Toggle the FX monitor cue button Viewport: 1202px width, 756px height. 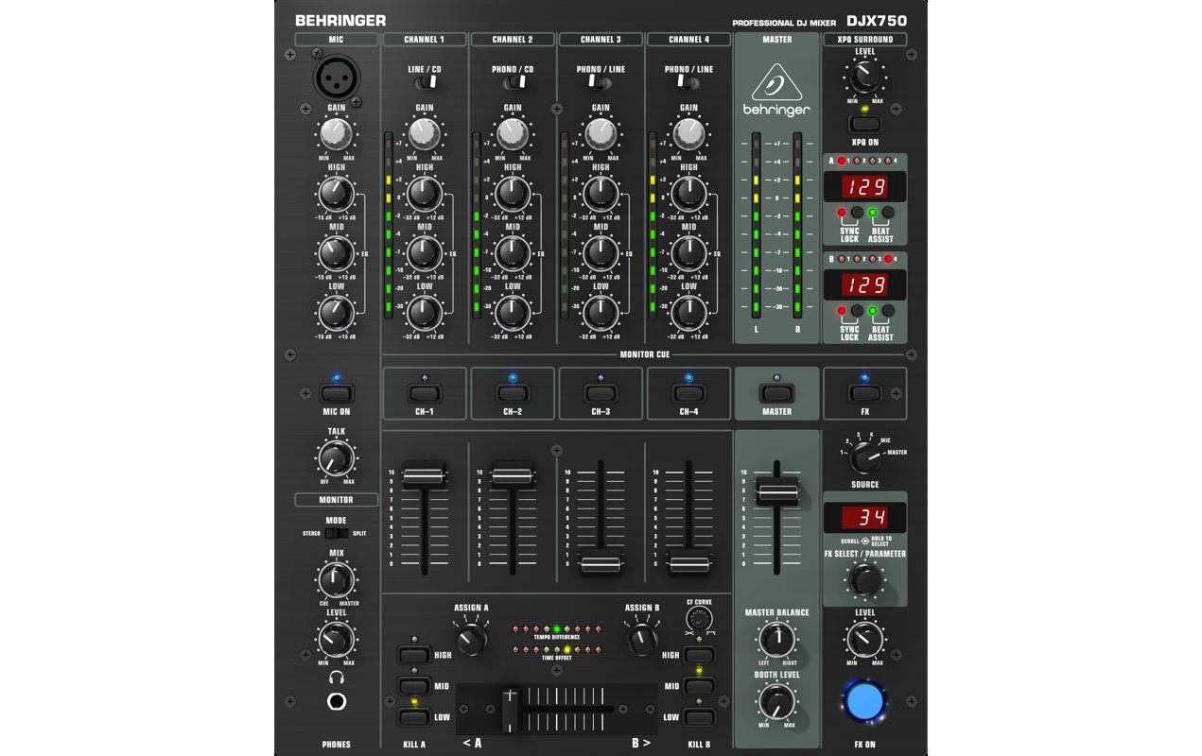[864, 394]
